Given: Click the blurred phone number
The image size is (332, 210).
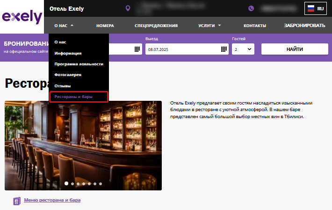Looking at the screenshot, I should (x=279, y=9).
